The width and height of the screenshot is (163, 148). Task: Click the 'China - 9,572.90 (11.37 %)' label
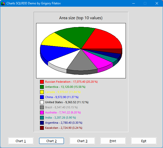click(x=62, y=97)
